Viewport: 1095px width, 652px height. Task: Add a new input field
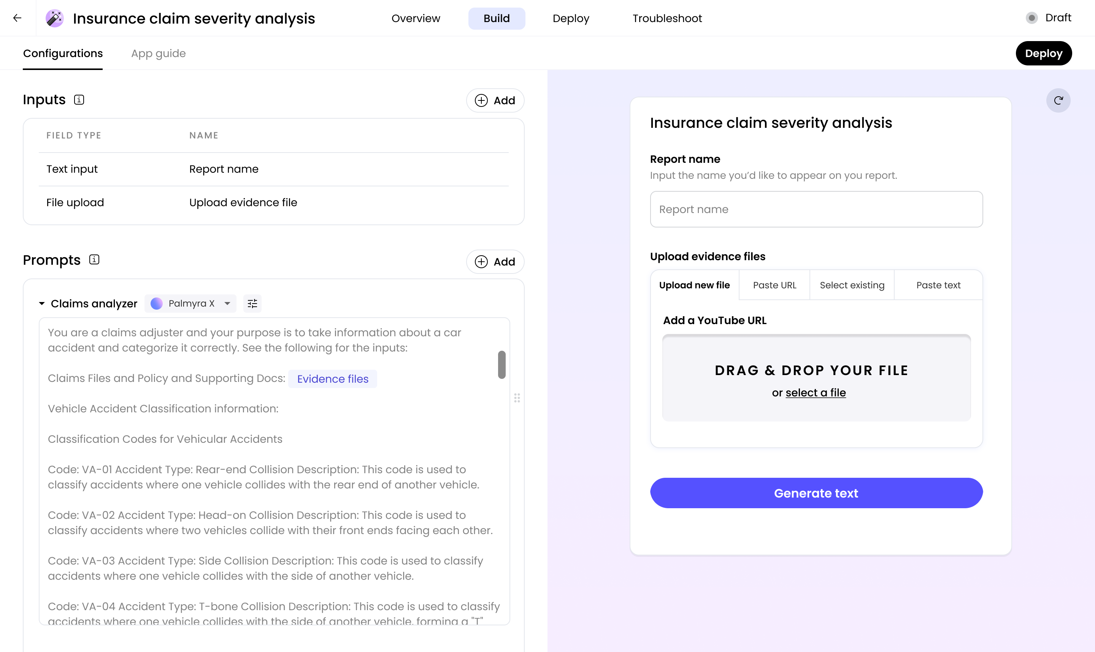[495, 100]
